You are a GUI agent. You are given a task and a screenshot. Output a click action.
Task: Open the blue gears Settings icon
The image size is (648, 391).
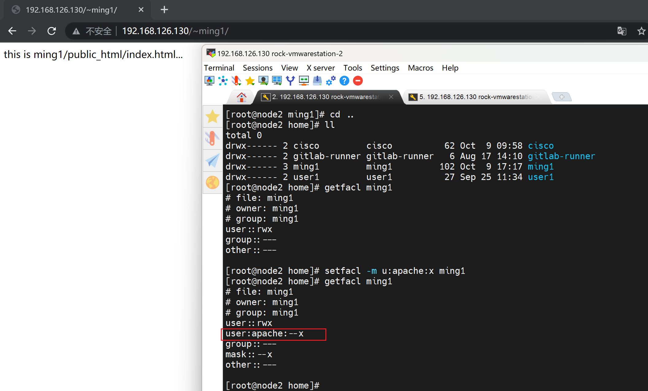click(331, 81)
